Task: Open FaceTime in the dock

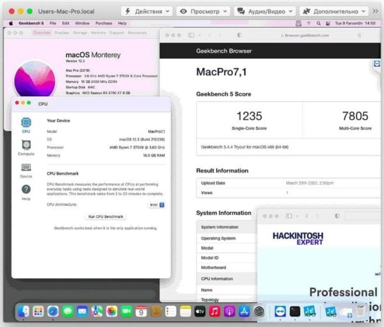Action: [126, 312]
